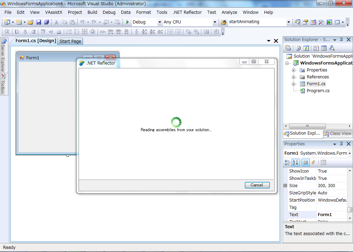The image size is (353, 252).
Task: Toggle auto-hide pin on Properties panel
Action: [341, 144]
